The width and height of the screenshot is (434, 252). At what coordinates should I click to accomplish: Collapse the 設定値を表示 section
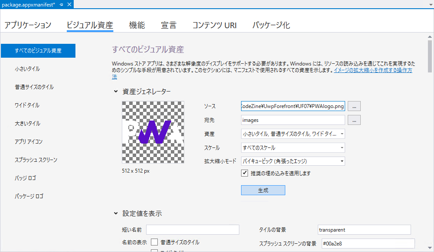point(116,213)
